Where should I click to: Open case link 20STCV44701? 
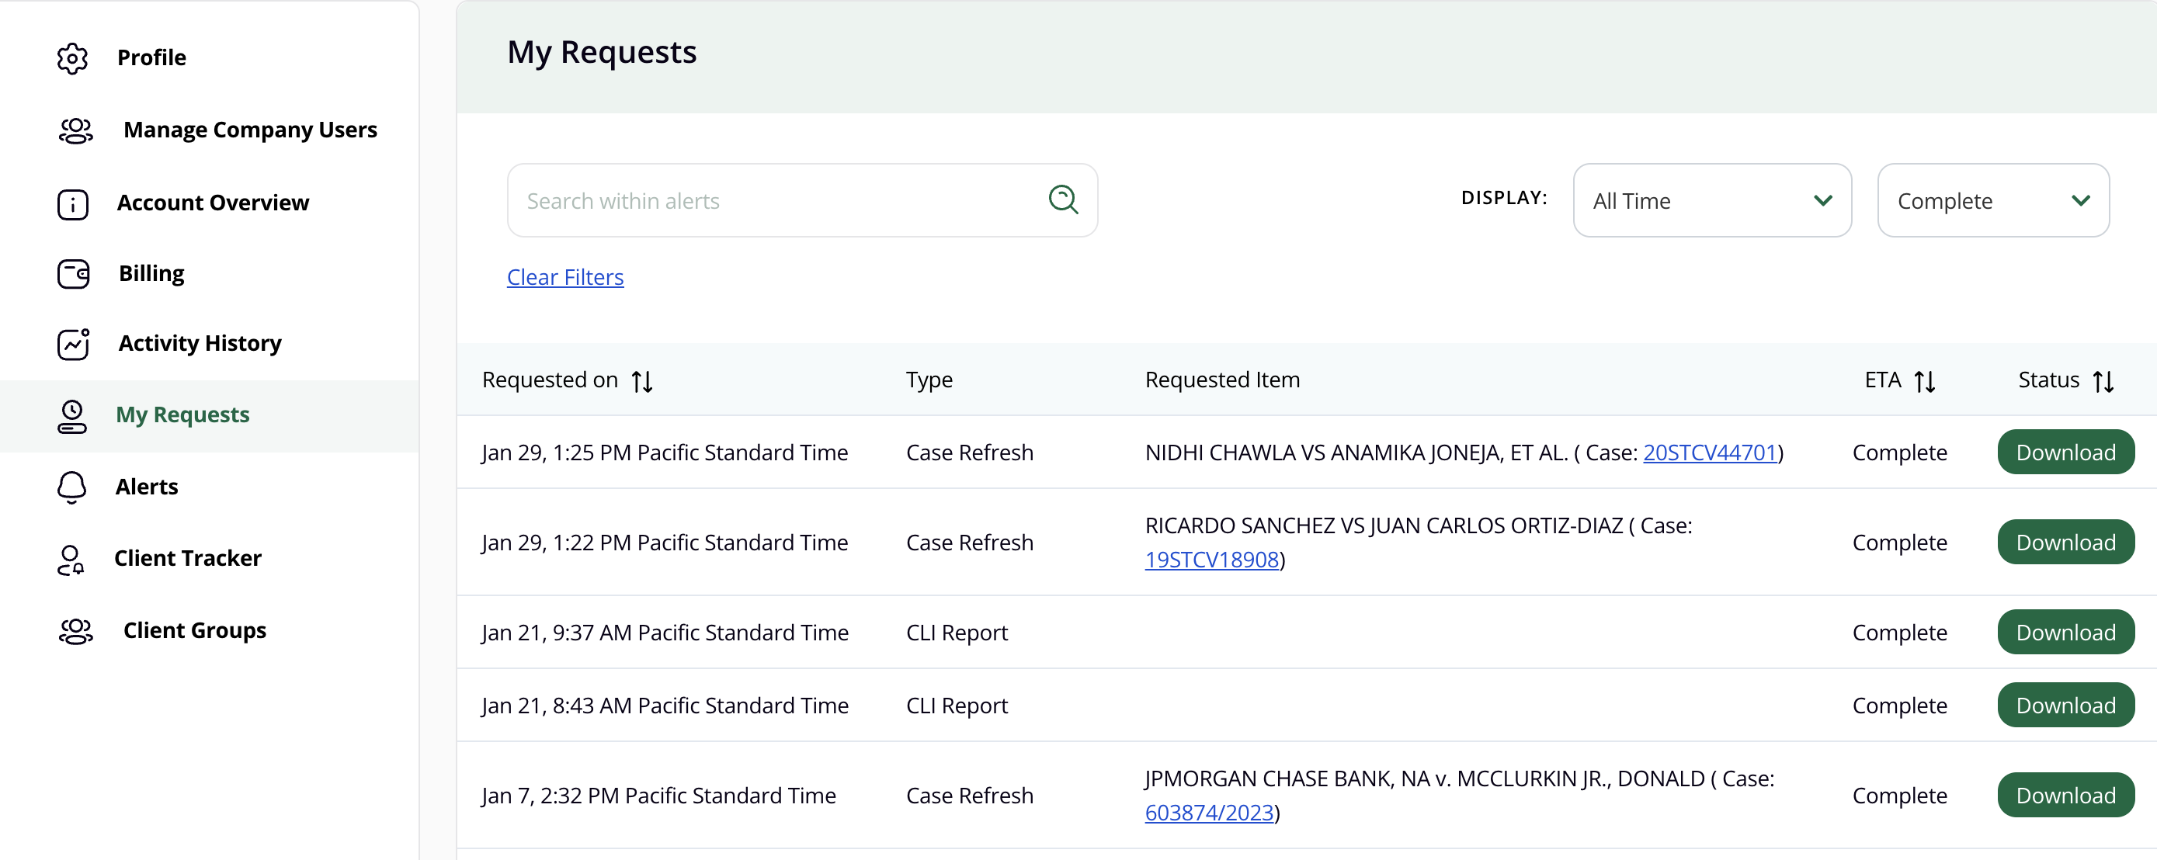(x=1709, y=453)
